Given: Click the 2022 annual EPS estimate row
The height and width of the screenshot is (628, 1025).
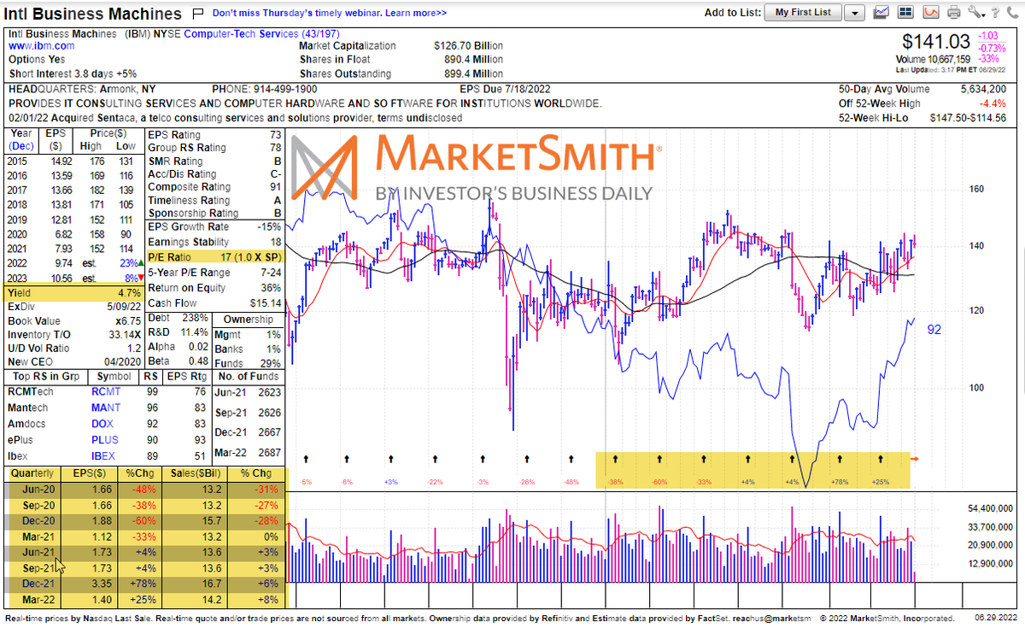Looking at the screenshot, I should coord(74,263).
